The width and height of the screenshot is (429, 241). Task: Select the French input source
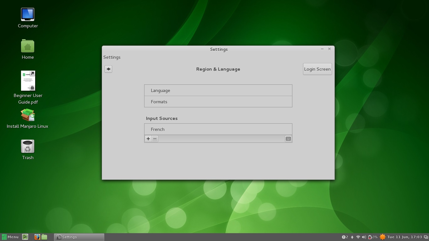[x=218, y=129]
